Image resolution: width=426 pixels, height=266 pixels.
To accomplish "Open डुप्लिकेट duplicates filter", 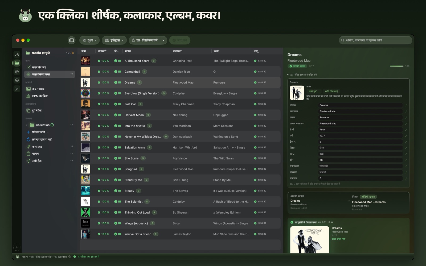I will pos(50,110).
